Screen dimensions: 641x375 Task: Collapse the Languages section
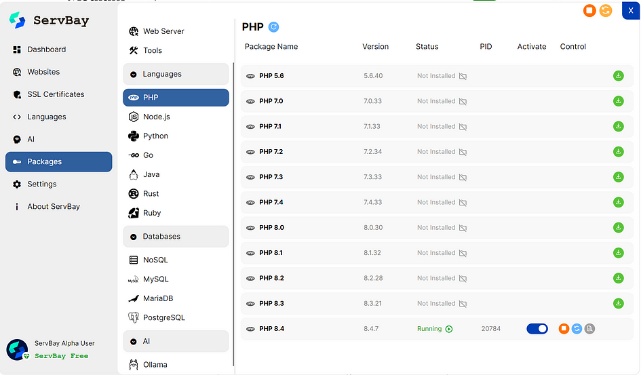tap(176, 74)
